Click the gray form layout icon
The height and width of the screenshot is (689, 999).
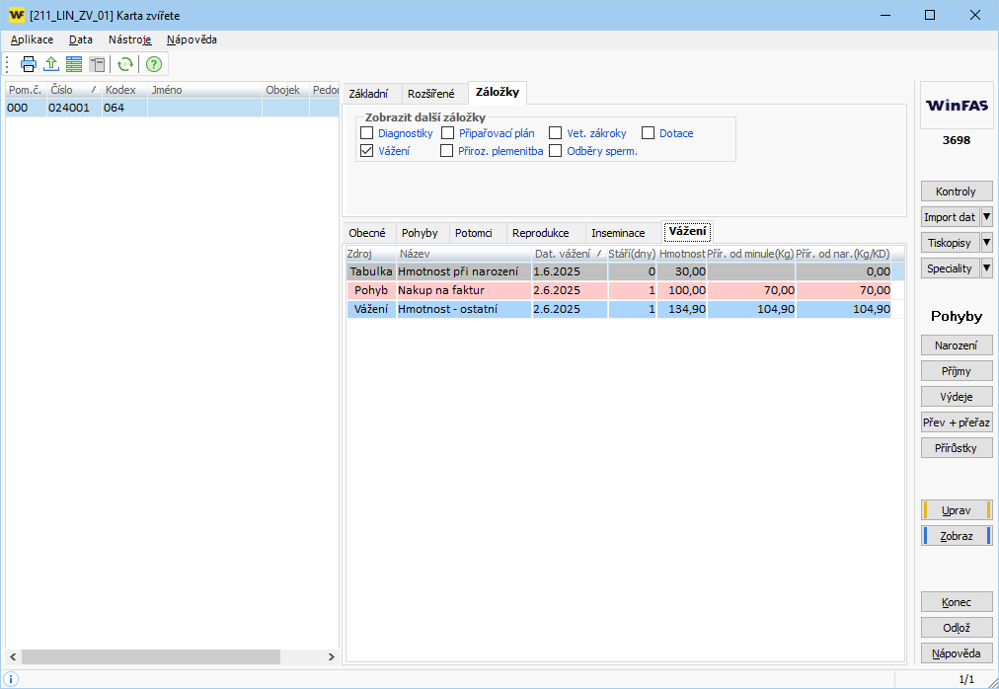point(97,64)
